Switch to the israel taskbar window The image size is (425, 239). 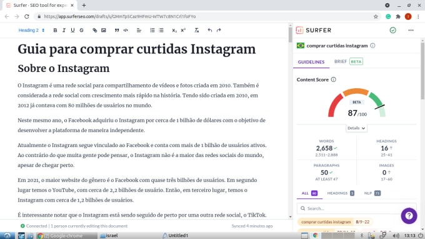tap(109, 235)
